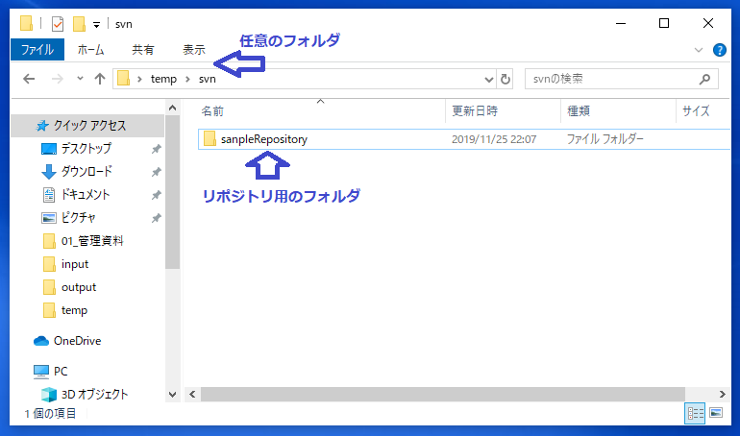Navigate to temp in the address bar
This screenshot has height=436, width=740.
(163, 79)
